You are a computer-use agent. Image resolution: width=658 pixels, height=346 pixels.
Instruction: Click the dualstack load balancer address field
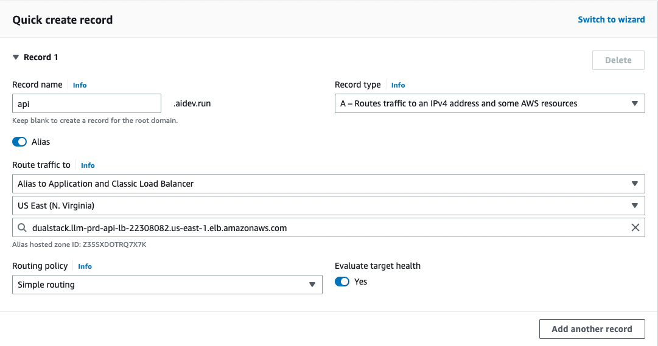tap(323, 228)
